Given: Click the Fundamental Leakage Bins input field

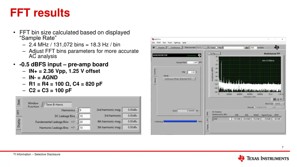Looking at the screenshot, I should [x=84, y=122].
